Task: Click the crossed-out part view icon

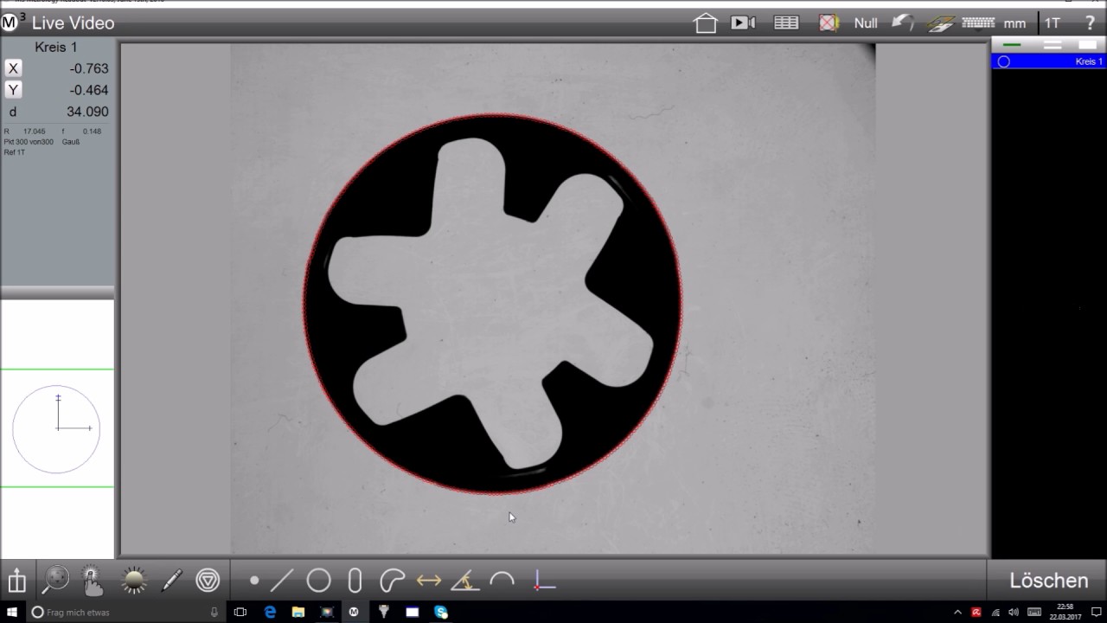Action: [829, 23]
